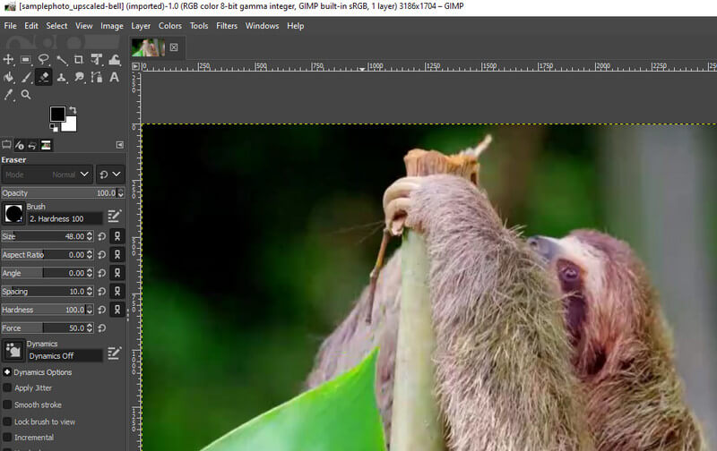Viewport: 717px width, 451px height.
Task: Open the View menu
Action: pos(83,26)
